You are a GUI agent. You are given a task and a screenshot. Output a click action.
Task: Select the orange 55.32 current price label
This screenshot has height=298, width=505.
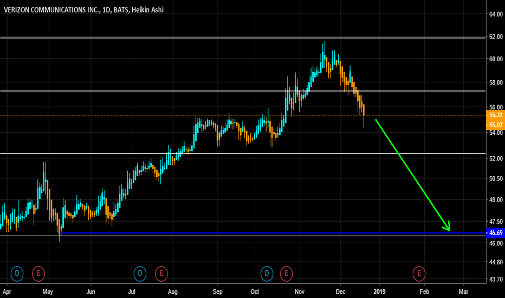[495, 115]
